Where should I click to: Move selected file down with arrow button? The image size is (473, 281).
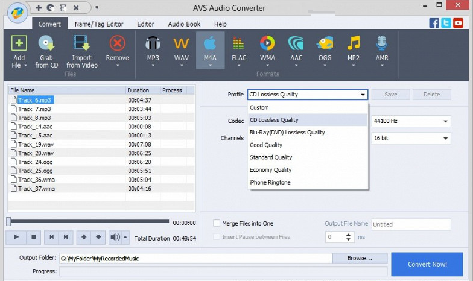[x=98, y=237]
